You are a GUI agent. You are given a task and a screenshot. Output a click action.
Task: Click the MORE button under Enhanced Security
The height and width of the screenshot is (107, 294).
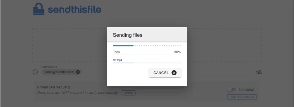(x=129, y=93)
